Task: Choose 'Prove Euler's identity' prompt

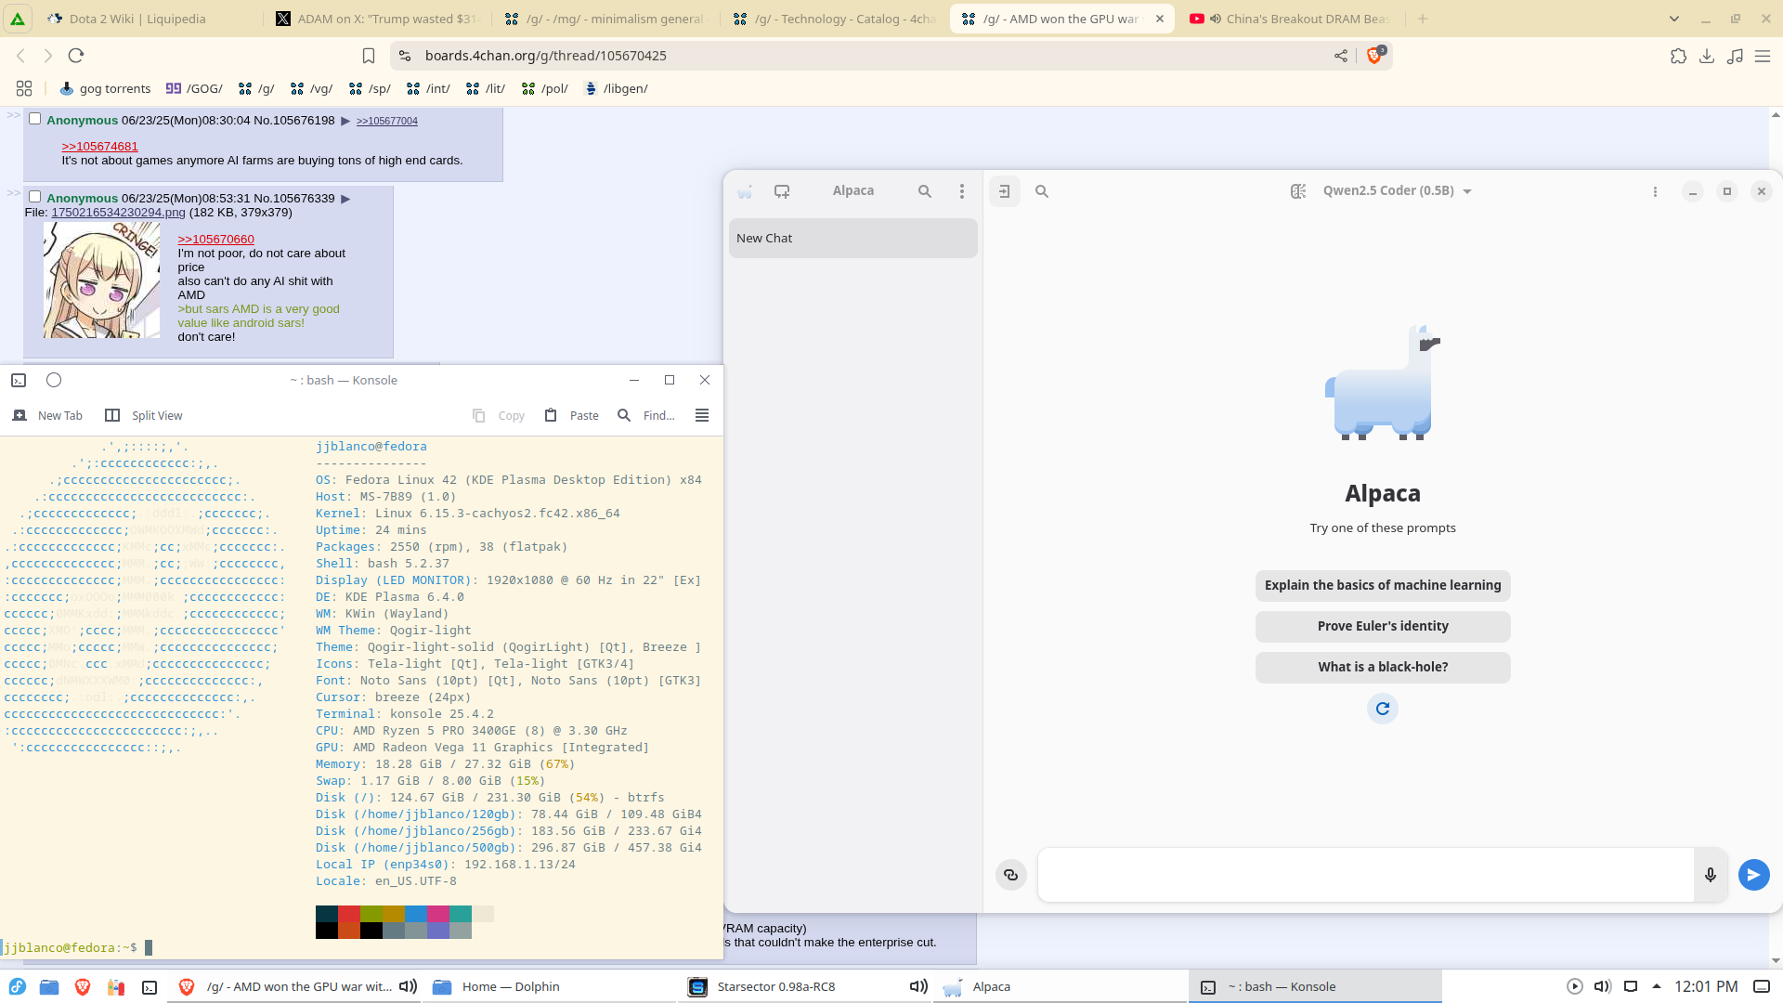Action: point(1383,626)
